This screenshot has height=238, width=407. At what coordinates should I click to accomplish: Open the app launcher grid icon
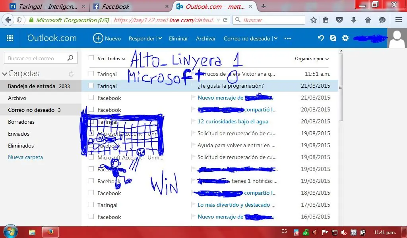(10, 38)
